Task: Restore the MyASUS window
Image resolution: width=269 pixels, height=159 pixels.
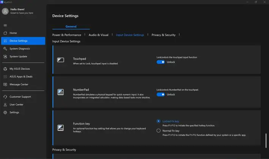Action: pos(256,2)
